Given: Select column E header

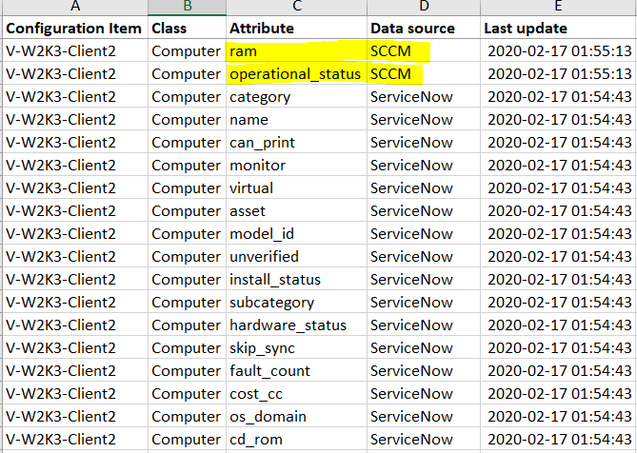Looking at the screenshot, I should click(559, 7).
